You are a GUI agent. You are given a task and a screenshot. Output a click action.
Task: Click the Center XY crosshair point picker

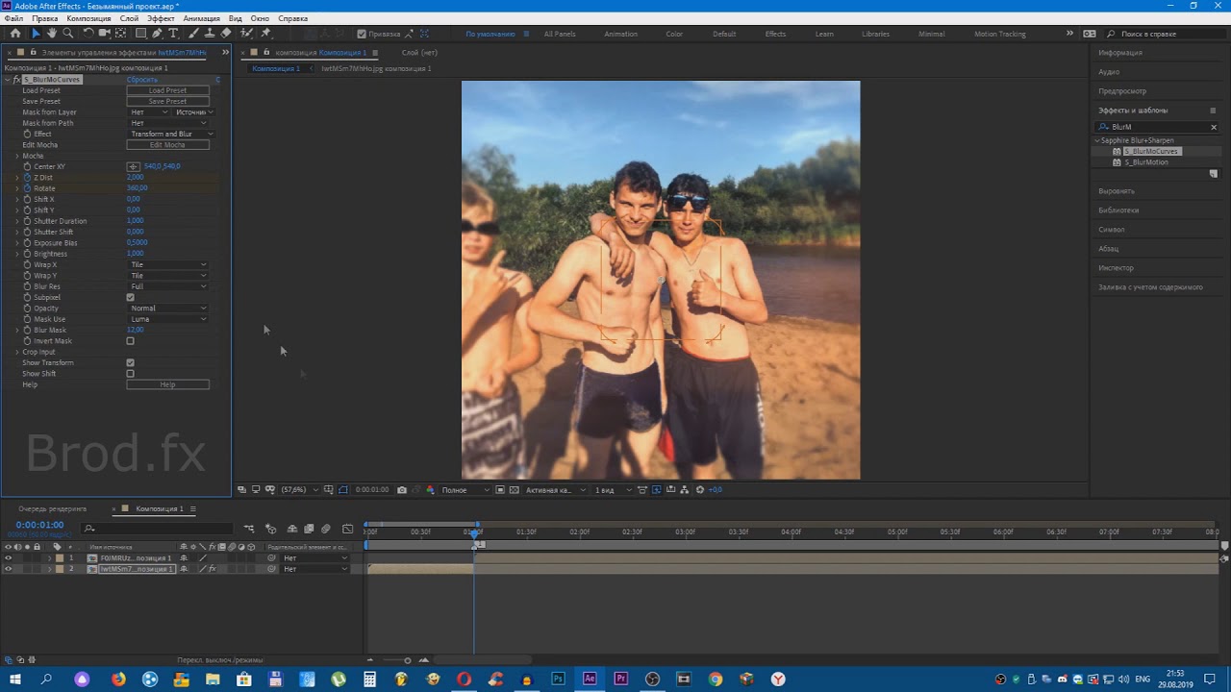(x=134, y=166)
